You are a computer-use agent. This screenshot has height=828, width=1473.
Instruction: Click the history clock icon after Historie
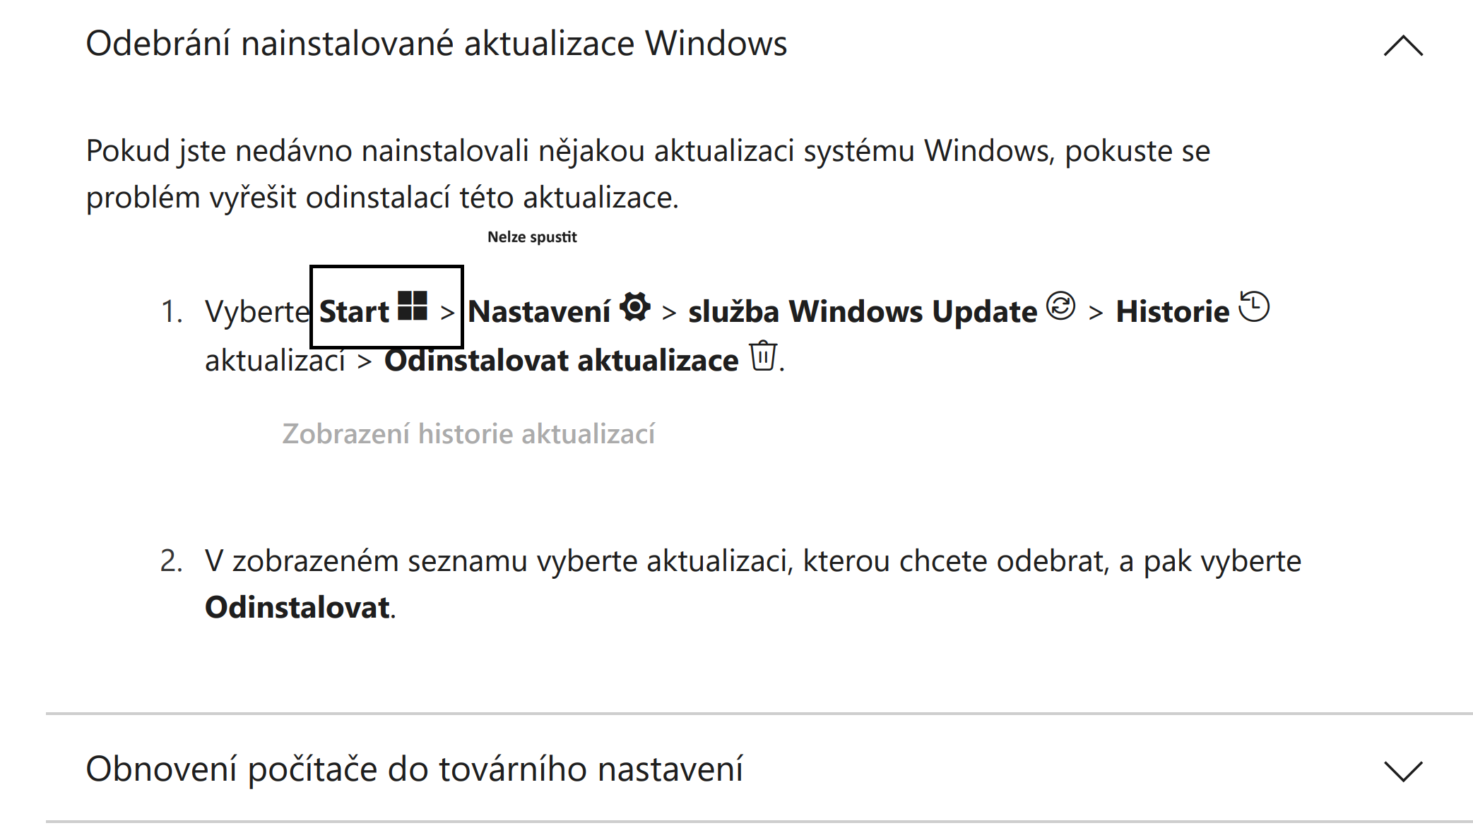1255,306
